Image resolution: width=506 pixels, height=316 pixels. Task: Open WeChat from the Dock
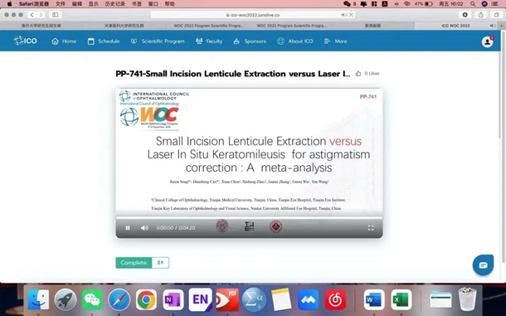pyautogui.click(x=92, y=300)
